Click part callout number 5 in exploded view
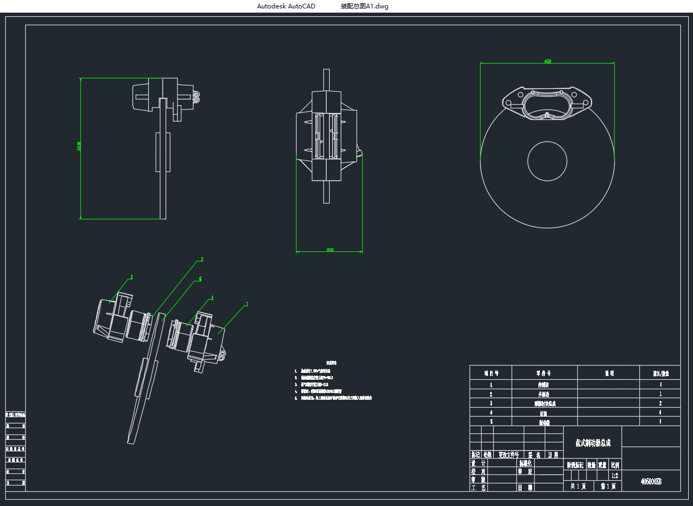Viewport: 693px width, 506px height. coord(200,279)
